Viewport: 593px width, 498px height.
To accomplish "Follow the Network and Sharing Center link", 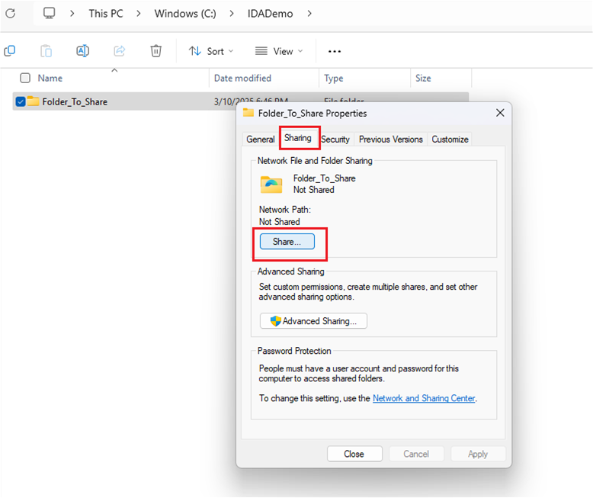I will (x=424, y=398).
